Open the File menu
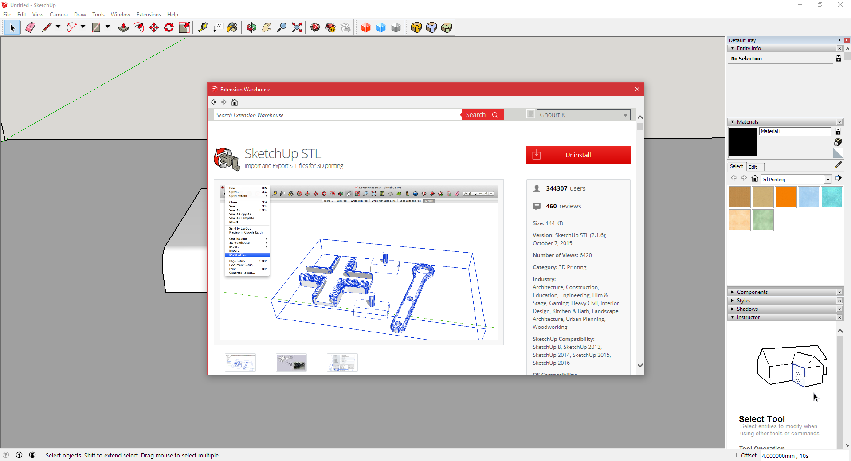This screenshot has width=851, height=461. pyautogui.click(x=7, y=15)
